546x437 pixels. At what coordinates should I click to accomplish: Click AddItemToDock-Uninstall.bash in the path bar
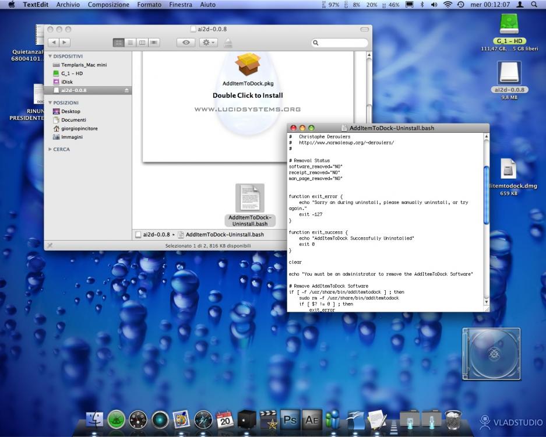click(x=221, y=235)
